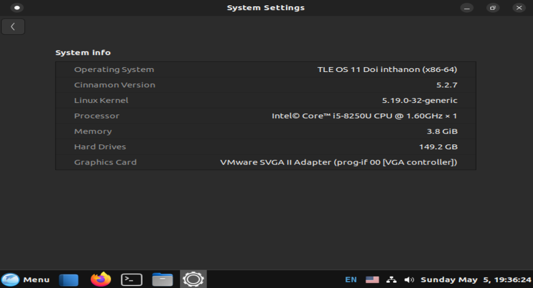The height and width of the screenshot is (288, 533).
Task: Click the US flag keyboard layout icon
Action: pyautogui.click(x=372, y=279)
